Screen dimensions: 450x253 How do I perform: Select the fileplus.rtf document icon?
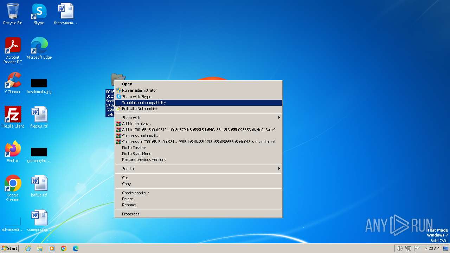(39, 117)
